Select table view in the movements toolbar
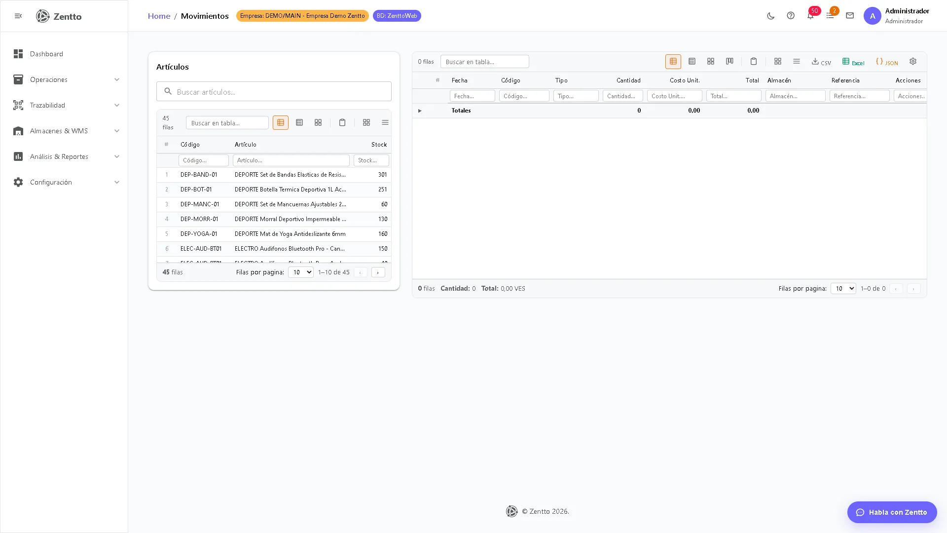947x533 pixels. click(x=673, y=61)
